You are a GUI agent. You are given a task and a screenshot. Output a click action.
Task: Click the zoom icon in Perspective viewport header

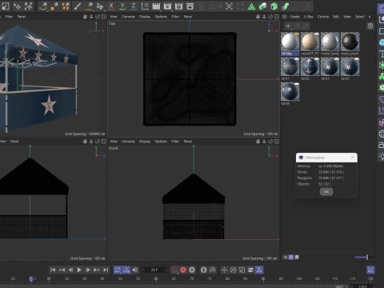point(91,17)
